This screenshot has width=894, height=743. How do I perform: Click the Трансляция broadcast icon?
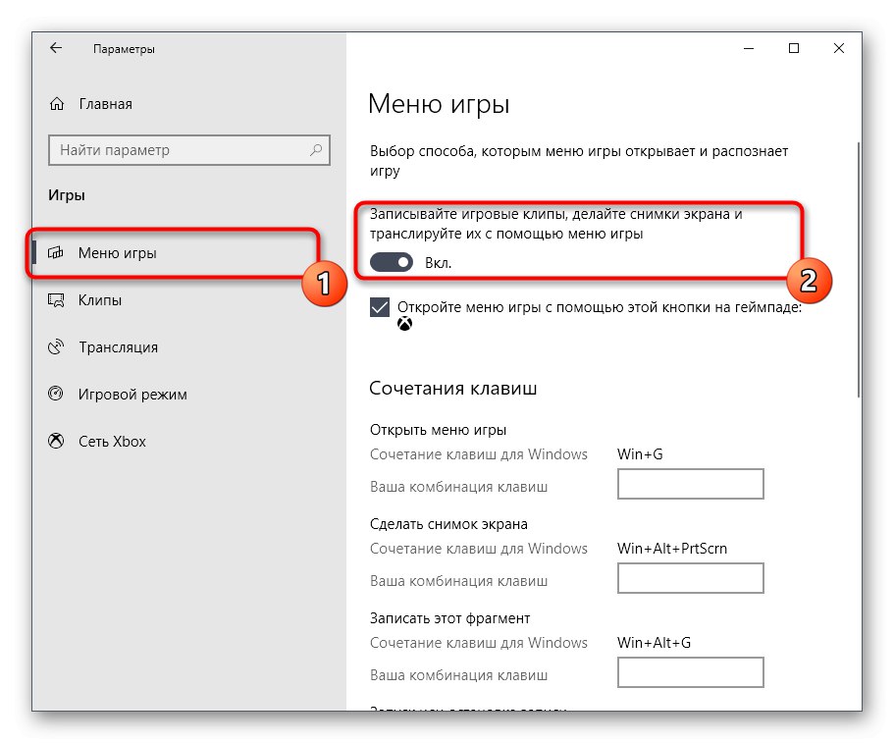coord(58,347)
